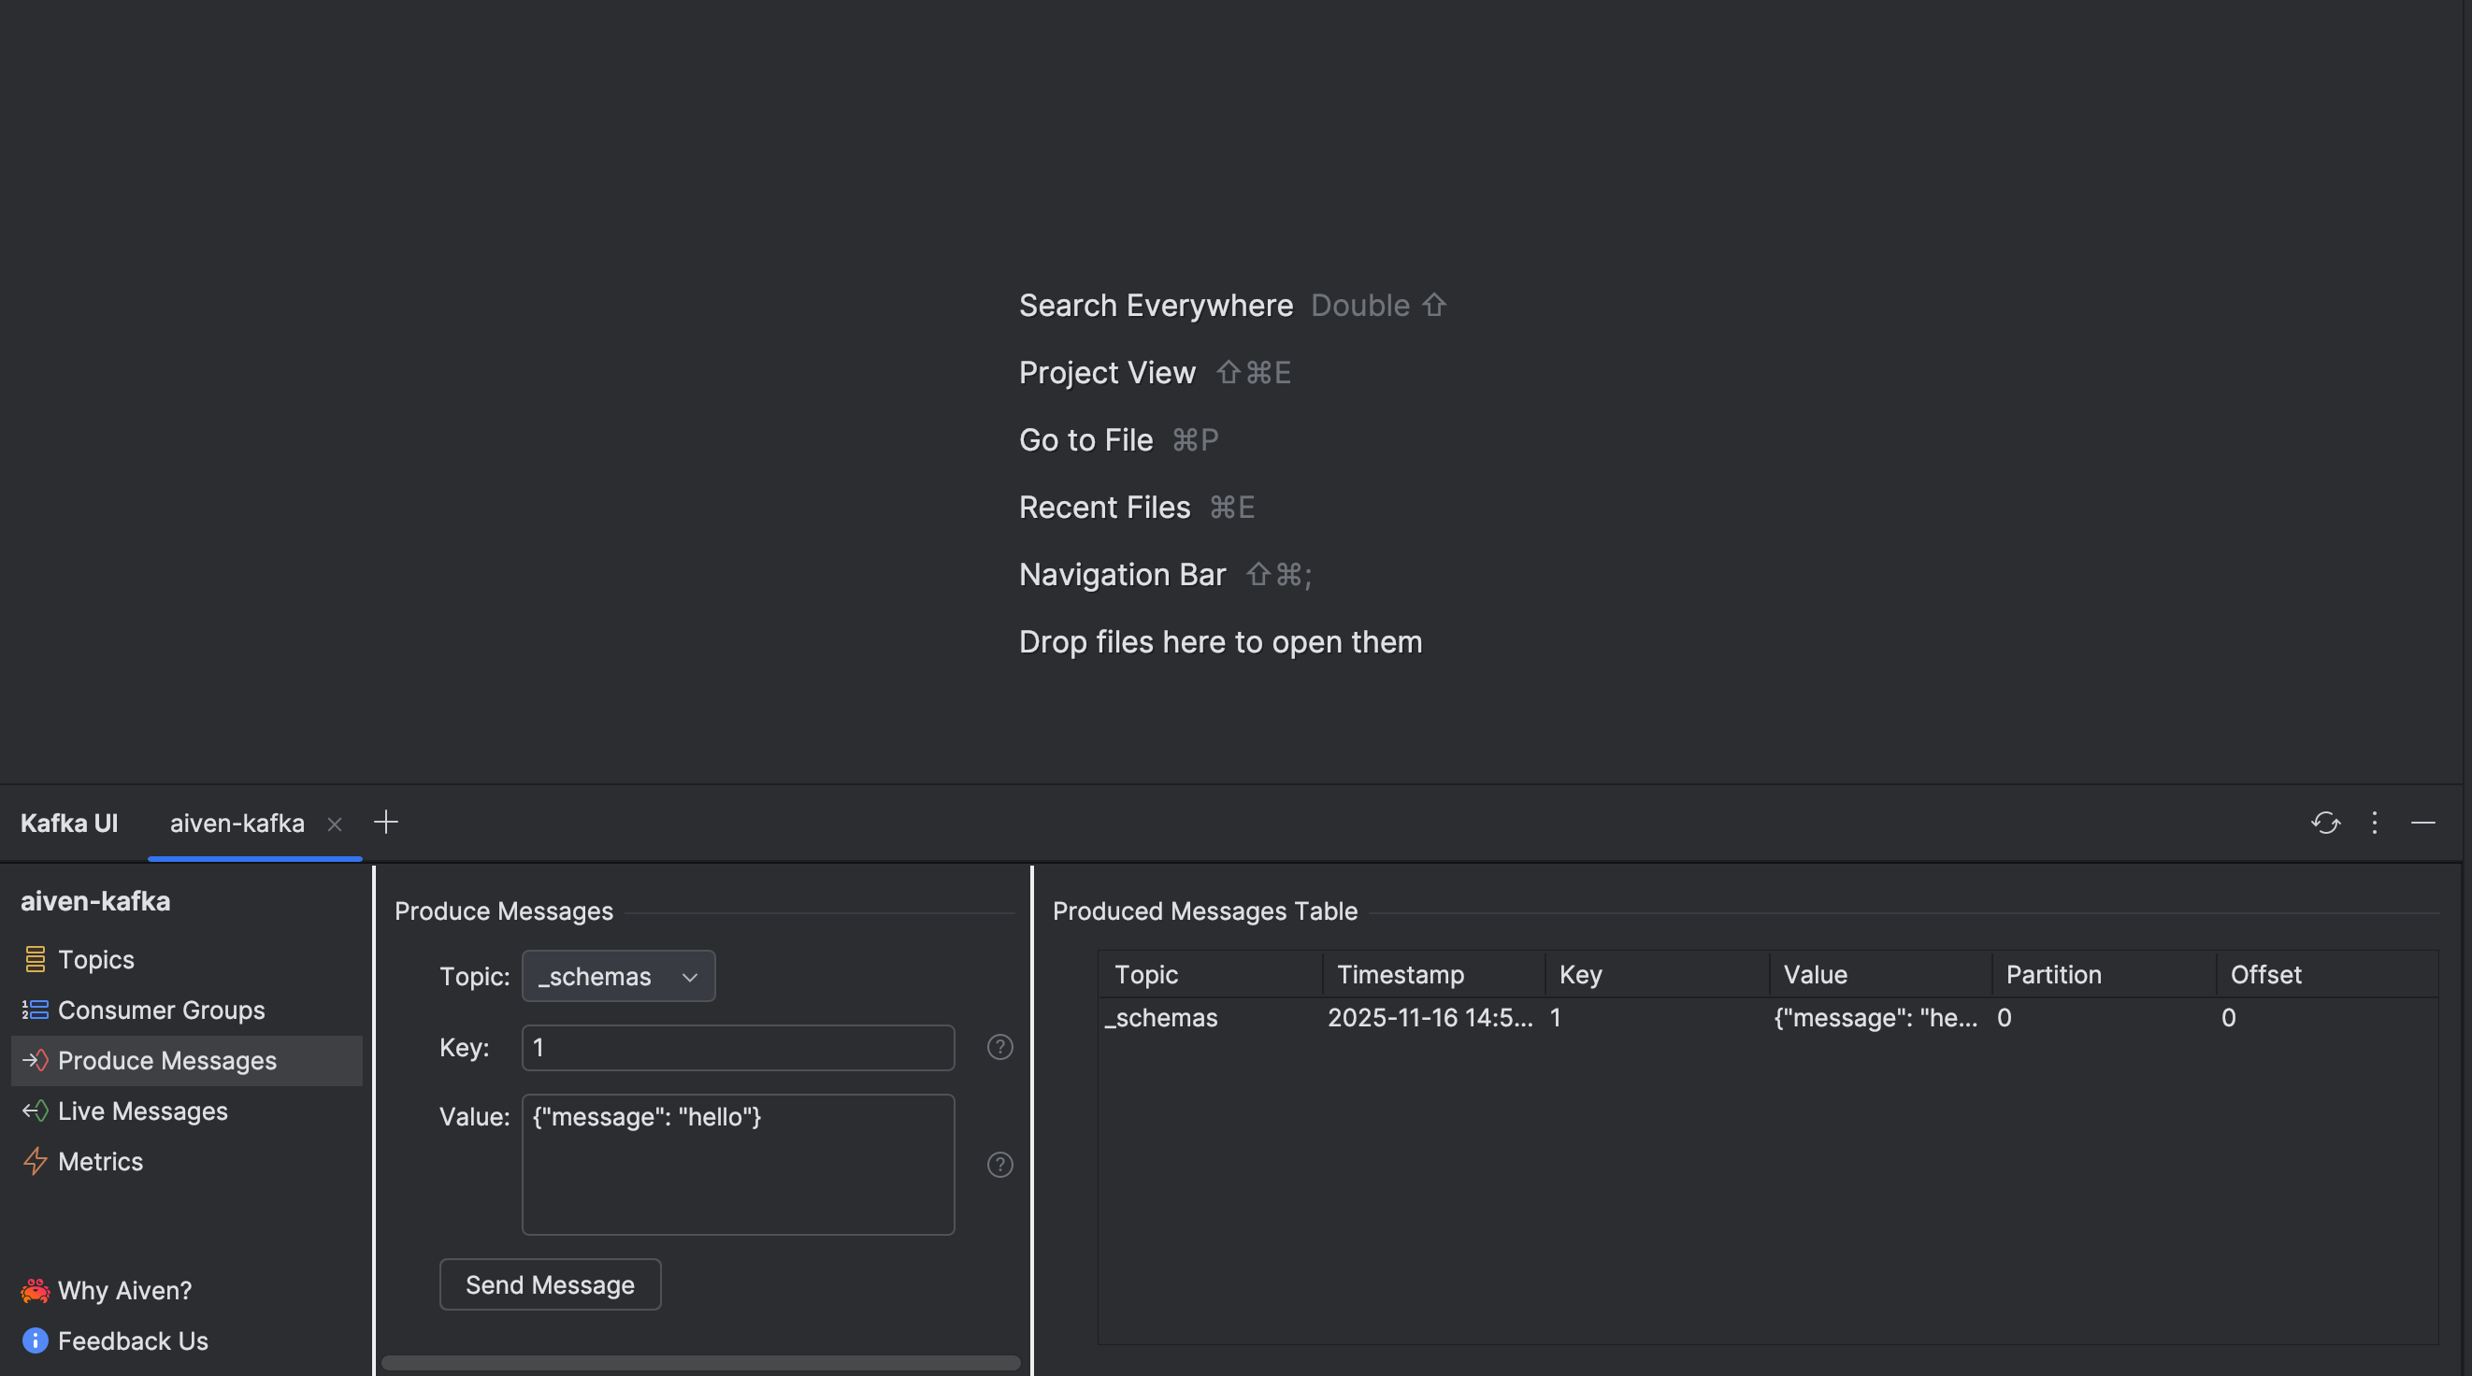Click the help icon beside Value field

(1000, 1164)
